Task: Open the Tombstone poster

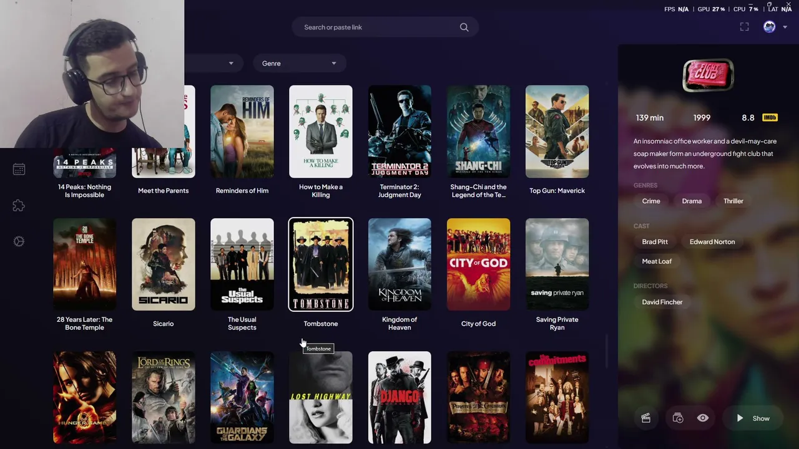Action: 321,264
